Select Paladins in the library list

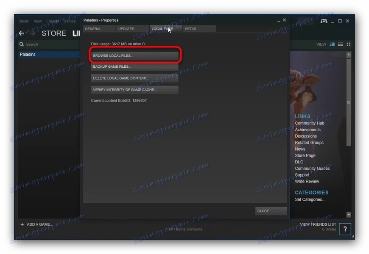tap(49, 54)
